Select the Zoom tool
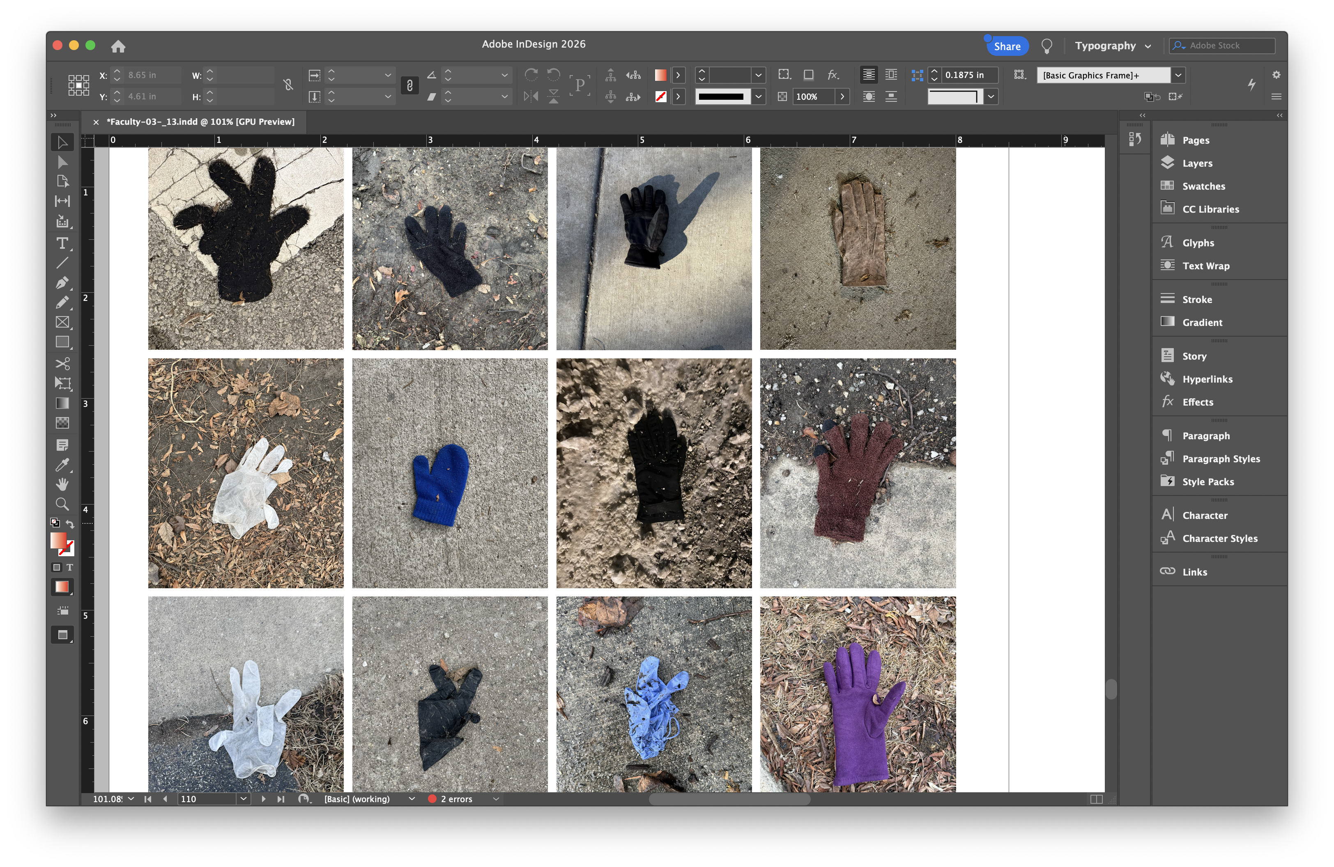Image resolution: width=1334 pixels, height=867 pixels. tap(62, 504)
